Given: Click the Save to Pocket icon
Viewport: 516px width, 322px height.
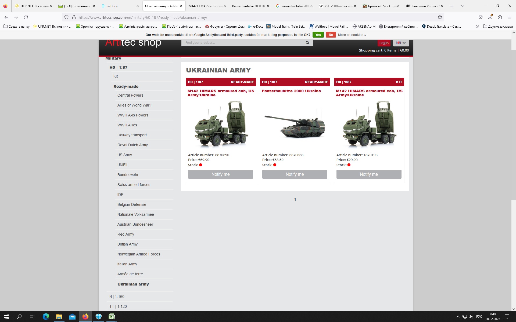Looking at the screenshot, I should pos(480,17).
